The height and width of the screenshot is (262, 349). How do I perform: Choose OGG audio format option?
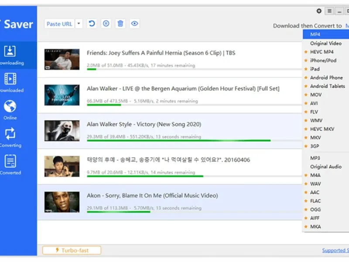point(326,210)
